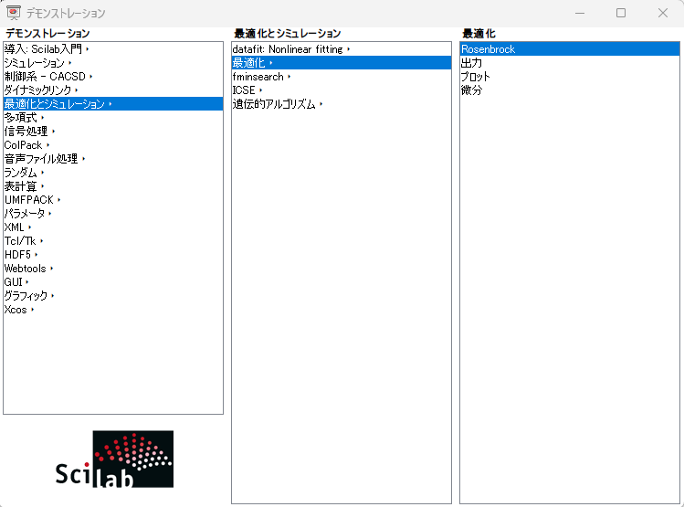Image resolution: width=684 pixels, height=507 pixels.
Task: Expand the UMFPACK demo category
Action: (29, 200)
